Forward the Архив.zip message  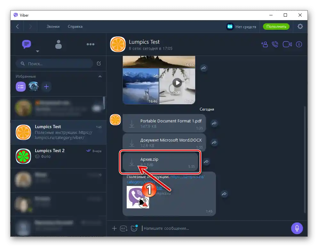pyautogui.click(x=206, y=162)
